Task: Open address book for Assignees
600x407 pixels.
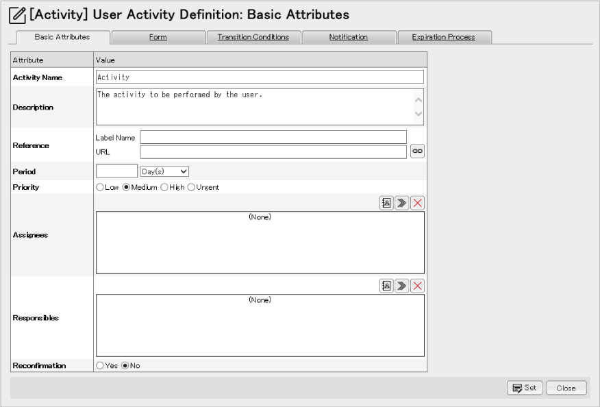Action: pos(386,203)
